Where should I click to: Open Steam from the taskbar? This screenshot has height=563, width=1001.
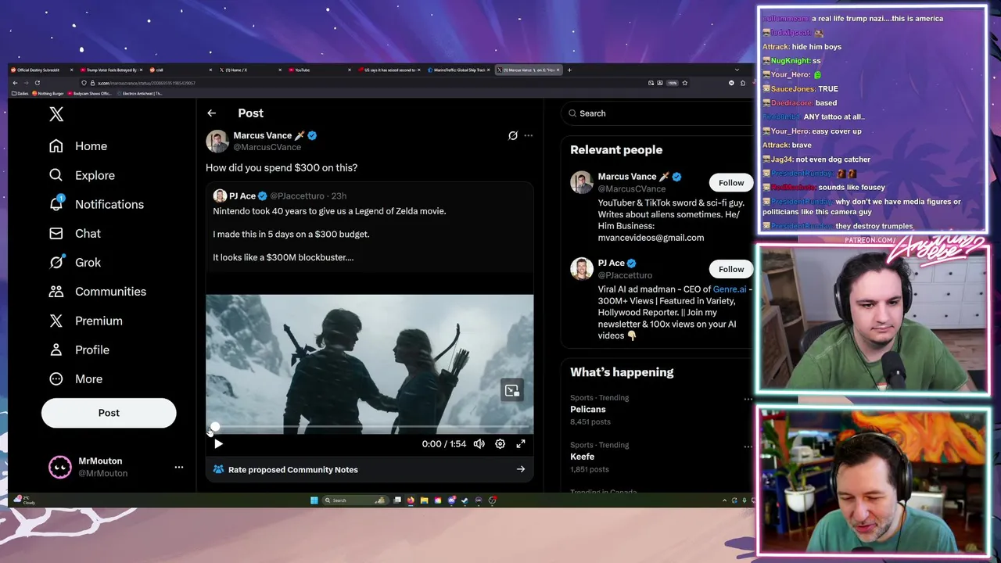tap(465, 500)
